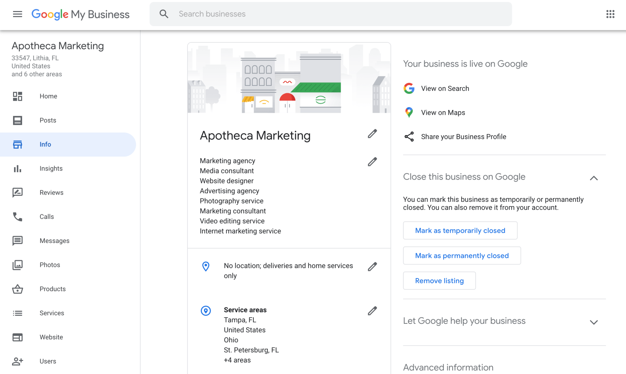The width and height of the screenshot is (626, 374).
Task: Click the Insights bar chart icon
Action: [x=18, y=169]
